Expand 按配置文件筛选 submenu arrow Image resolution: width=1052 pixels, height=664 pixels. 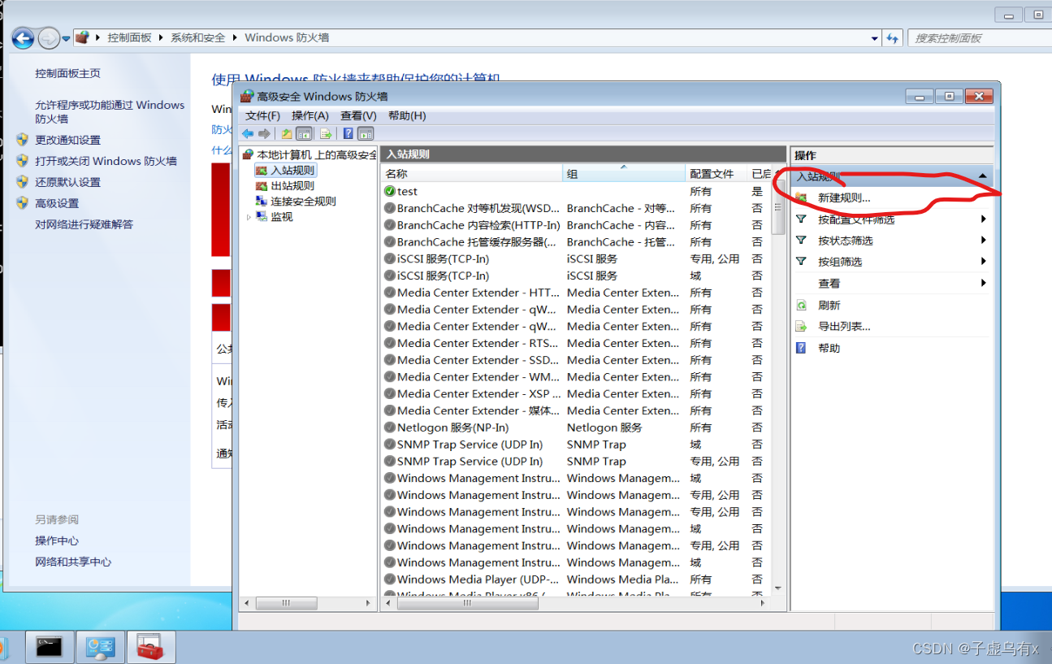click(983, 219)
